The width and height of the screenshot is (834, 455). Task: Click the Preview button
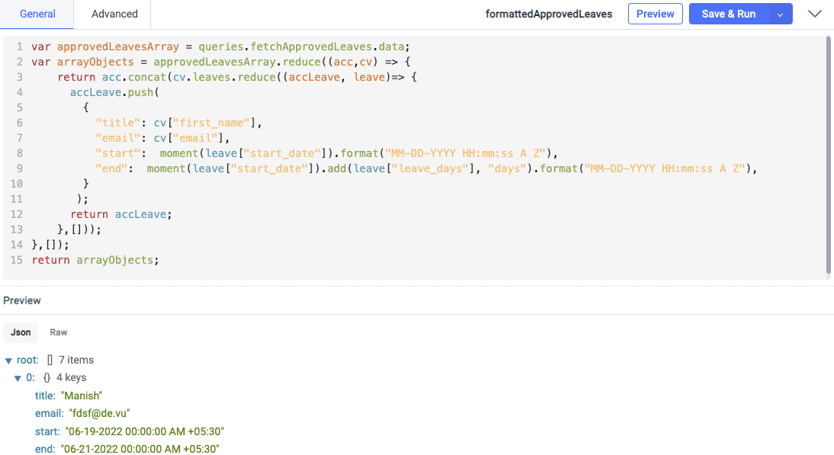(x=655, y=13)
